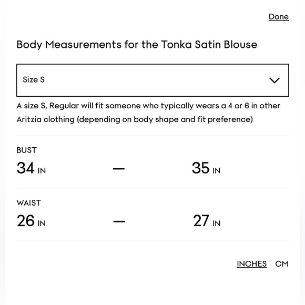Click the size S Regular fit description
305x305 pixels.
tap(148, 113)
